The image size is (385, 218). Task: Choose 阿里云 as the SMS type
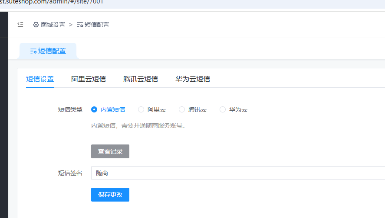[x=141, y=109]
